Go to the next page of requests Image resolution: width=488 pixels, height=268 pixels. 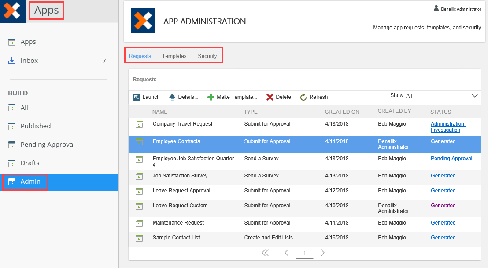(322, 253)
